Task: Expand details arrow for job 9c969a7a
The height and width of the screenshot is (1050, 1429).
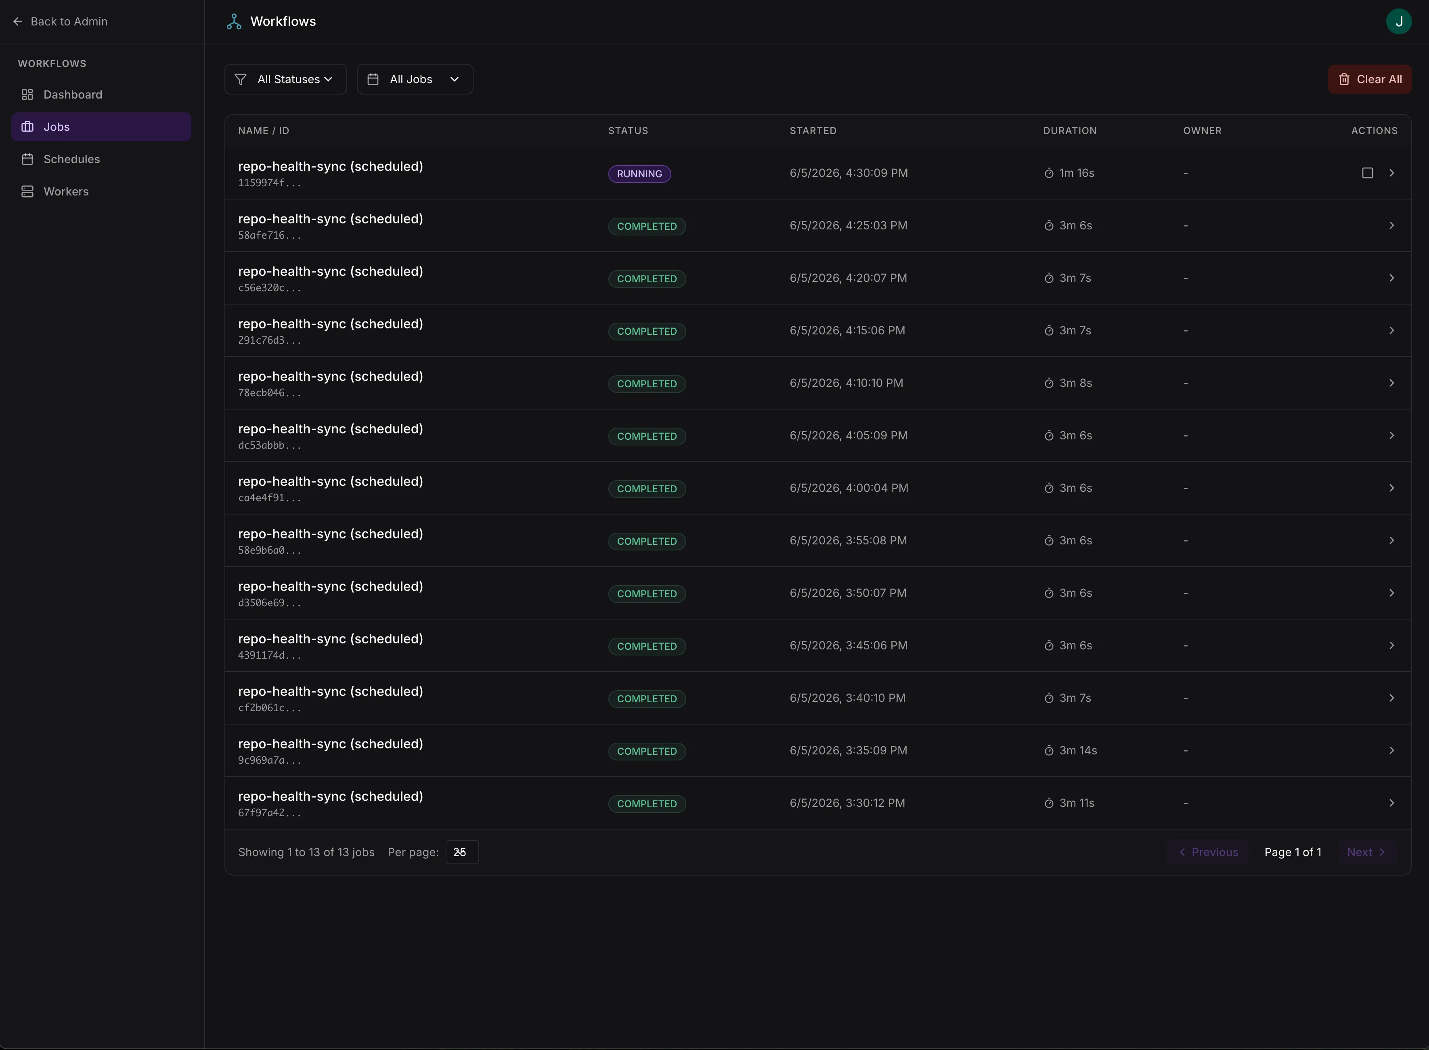Action: [1391, 751]
